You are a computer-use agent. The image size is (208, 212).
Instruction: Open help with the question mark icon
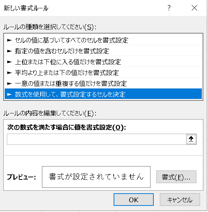(x=169, y=8)
